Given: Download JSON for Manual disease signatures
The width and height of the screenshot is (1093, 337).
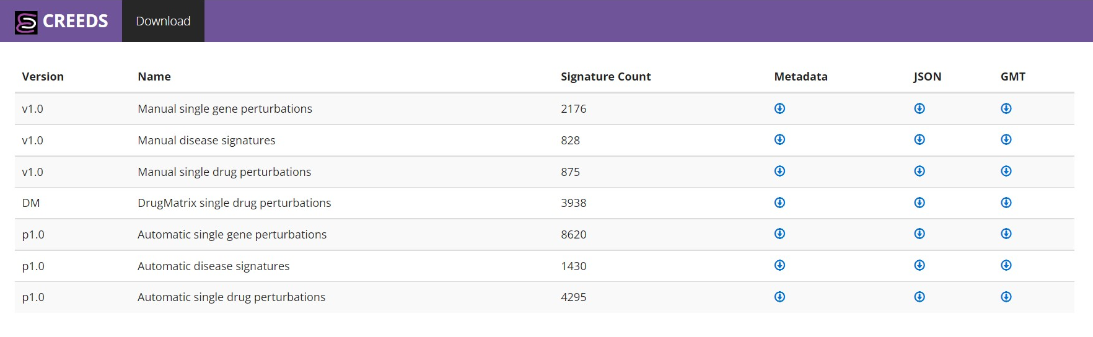Looking at the screenshot, I should pos(920,139).
